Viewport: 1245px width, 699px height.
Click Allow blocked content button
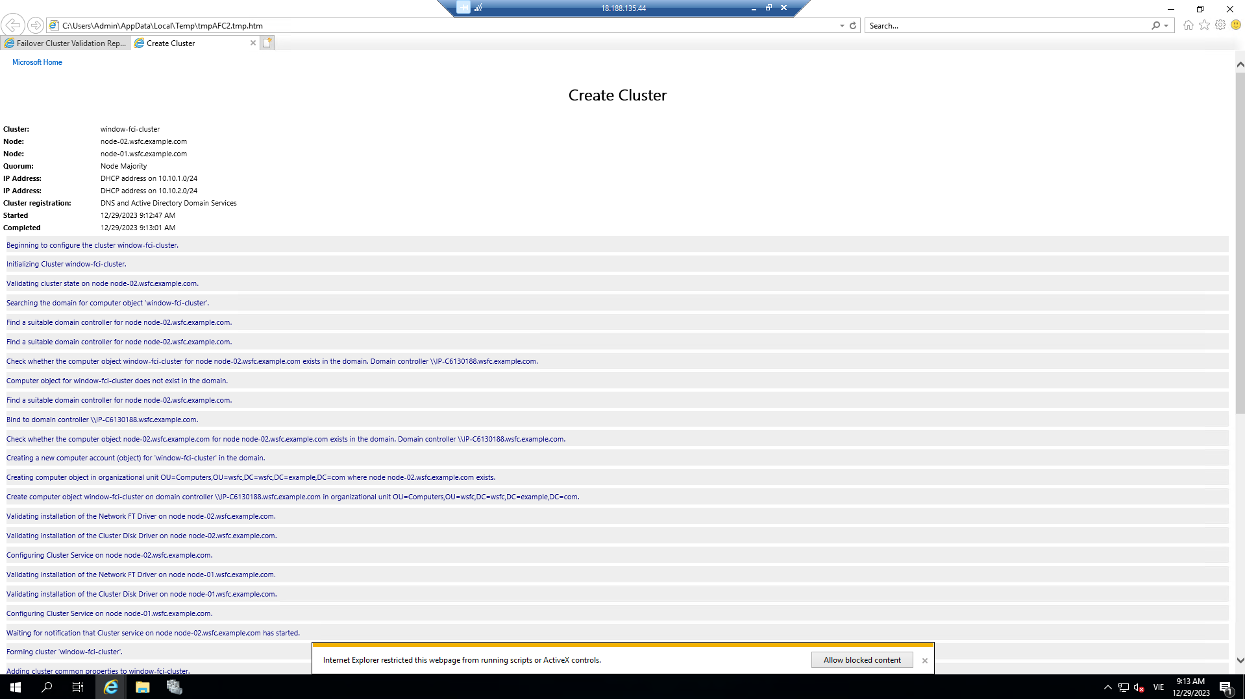861,660
